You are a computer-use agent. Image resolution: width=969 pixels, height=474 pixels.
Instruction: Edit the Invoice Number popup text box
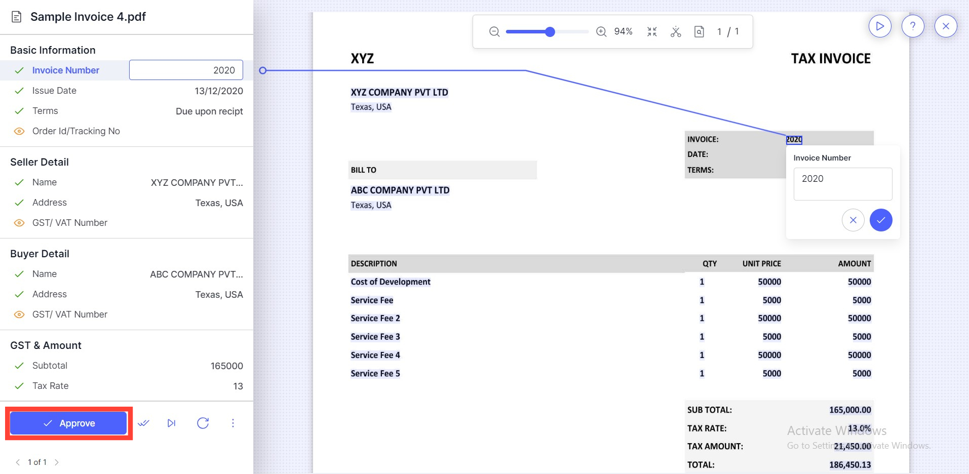pyautogui.click(x=843, y=184)
